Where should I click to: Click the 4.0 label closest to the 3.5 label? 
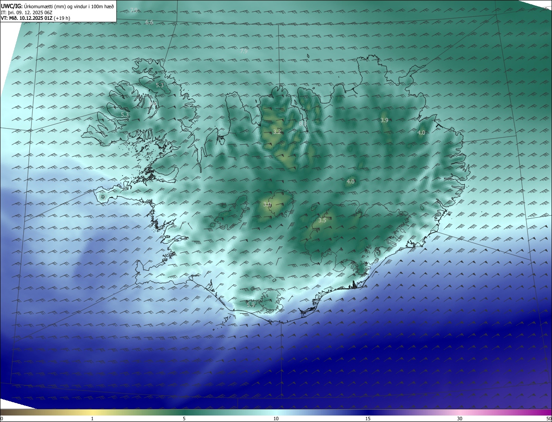point(351,182)
